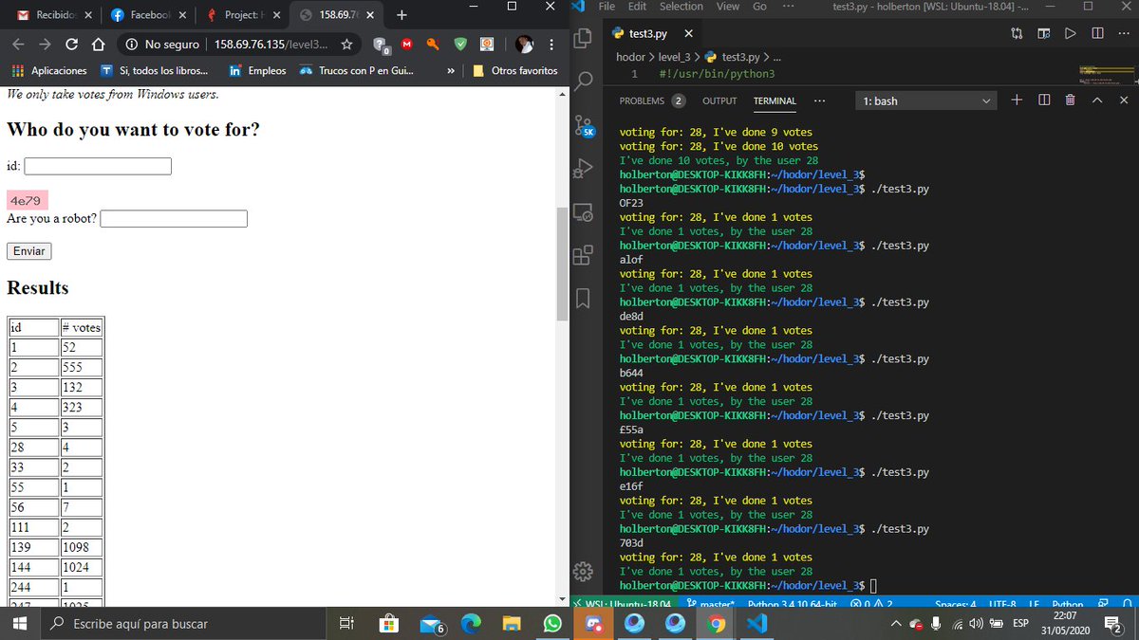Click Python 3.4.10 64-bit interpreter status
Screen dimensions: 1139x640
pyautogui.click(x=792, y=604)
